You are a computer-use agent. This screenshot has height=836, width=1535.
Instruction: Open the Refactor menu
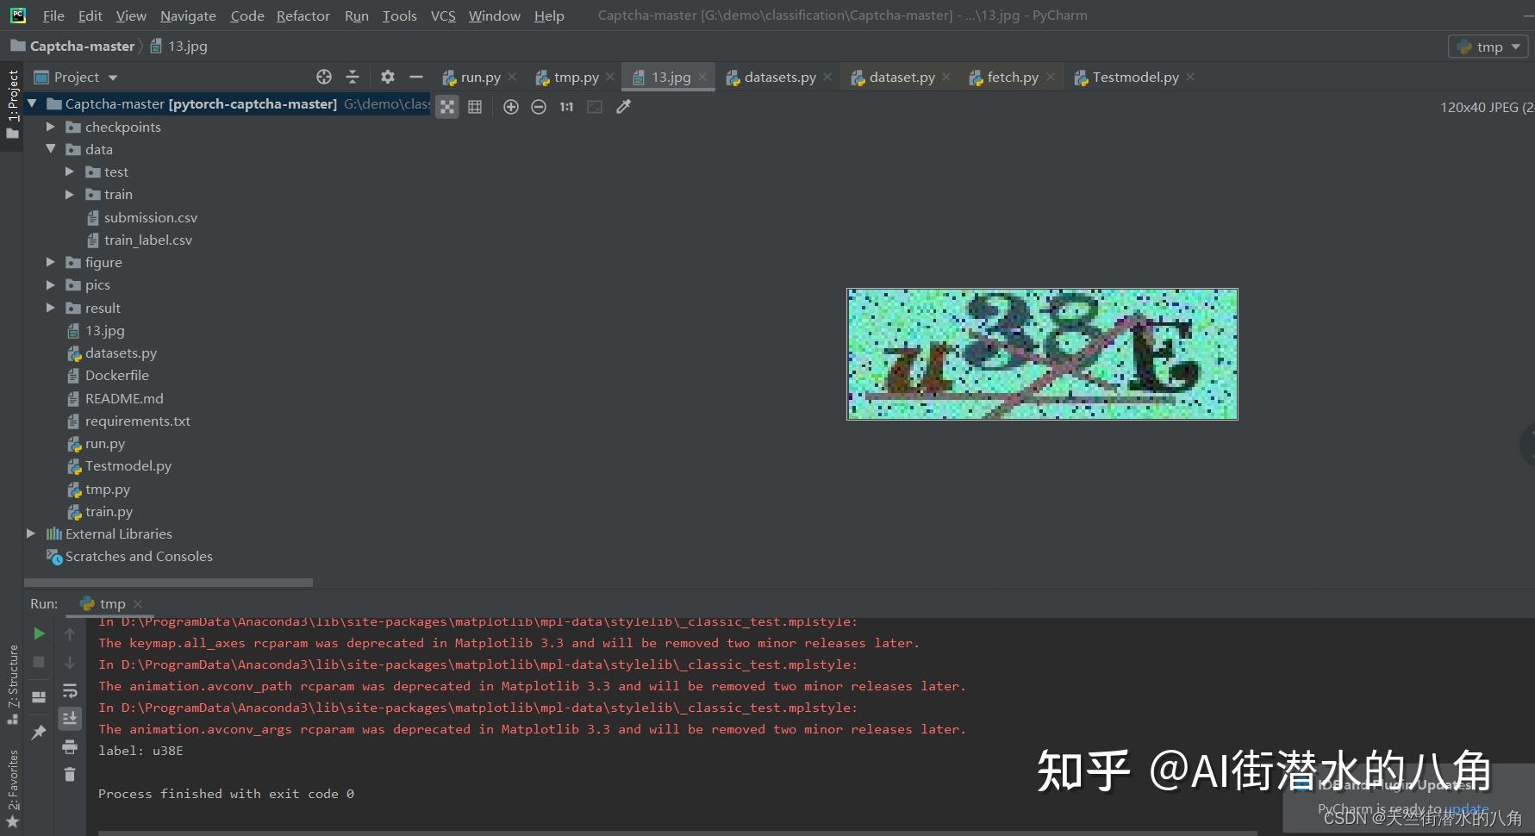click(x=303, y=16)
